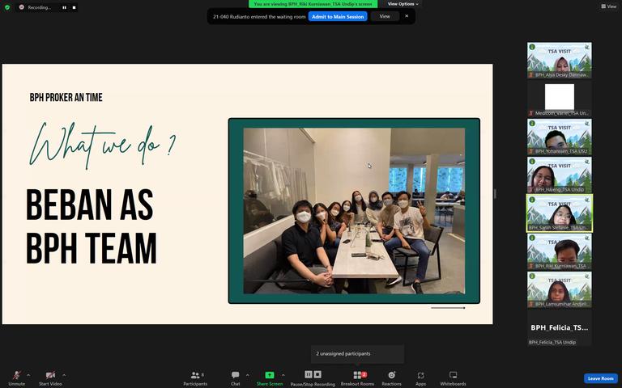Expand Share Screen options arrow
Viewport: 622px width, 388px height.
click(283, 374)
